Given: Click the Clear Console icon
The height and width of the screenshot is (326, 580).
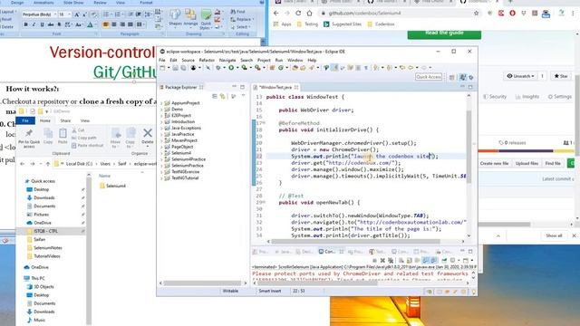Looking at the screenshot, I should coord(401,260).
